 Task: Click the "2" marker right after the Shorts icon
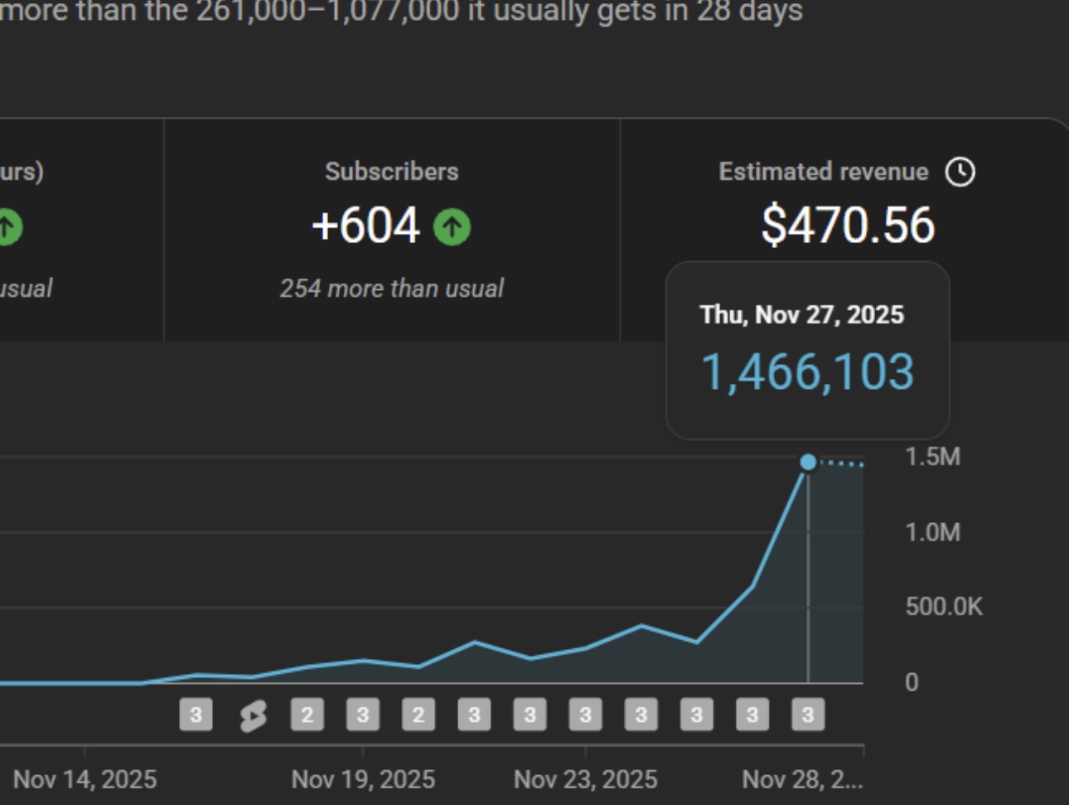(307, 715)
